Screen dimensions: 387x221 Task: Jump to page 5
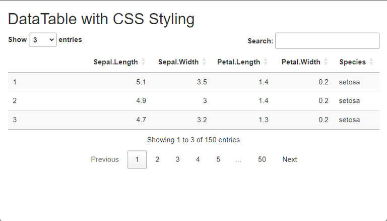coord(218,159)
